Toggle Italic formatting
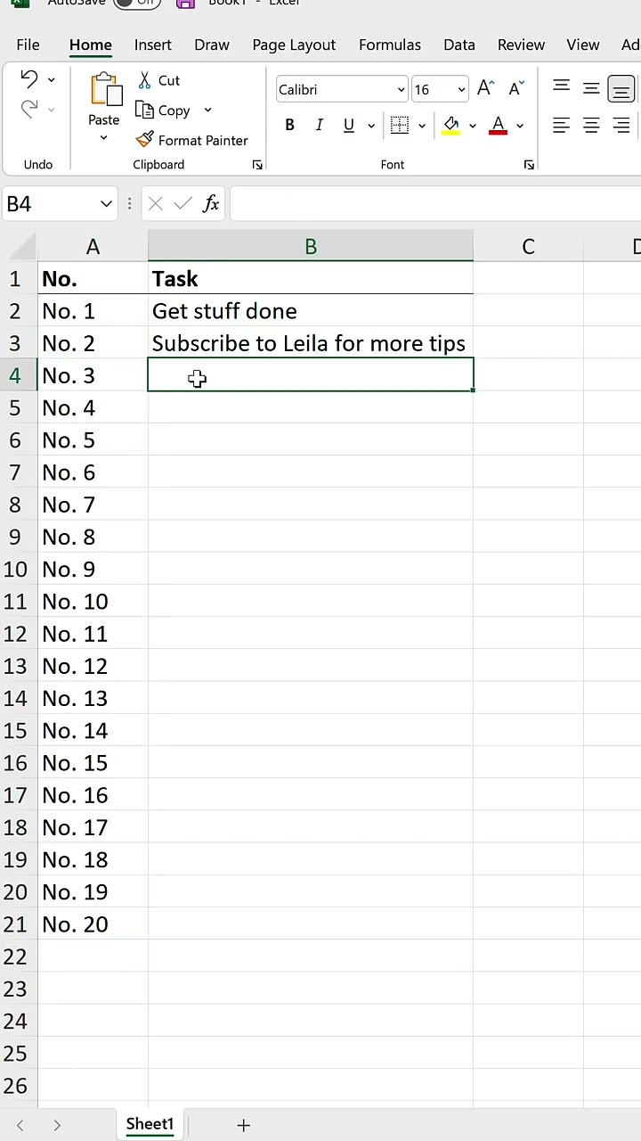Image resolution: width=641 pixels, height=1141 pixels. point(319,126)
